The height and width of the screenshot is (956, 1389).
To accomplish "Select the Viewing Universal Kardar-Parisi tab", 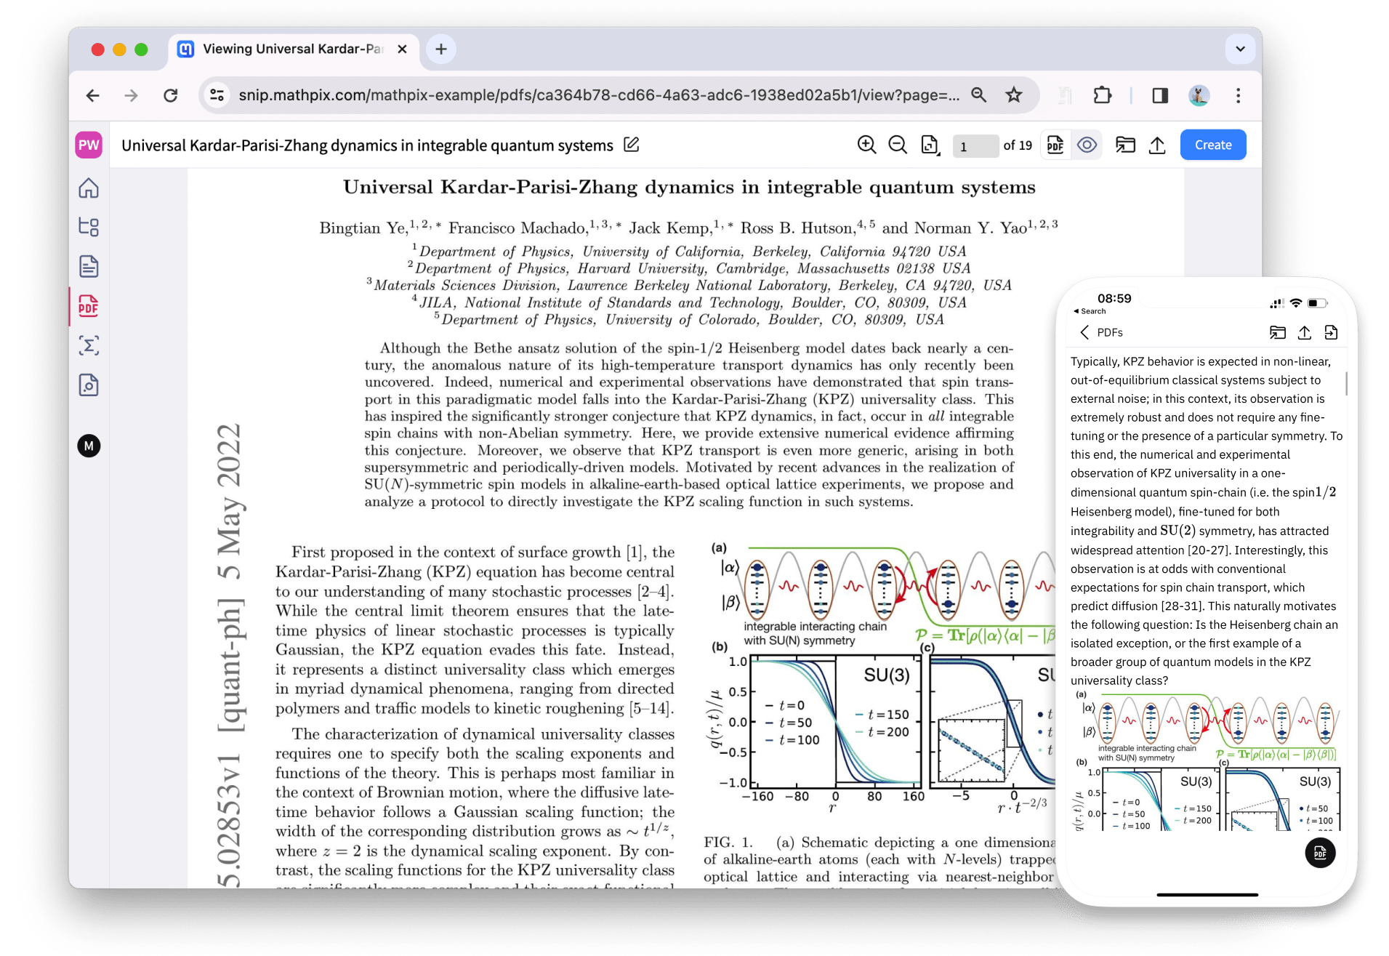I will pos(294,49).
